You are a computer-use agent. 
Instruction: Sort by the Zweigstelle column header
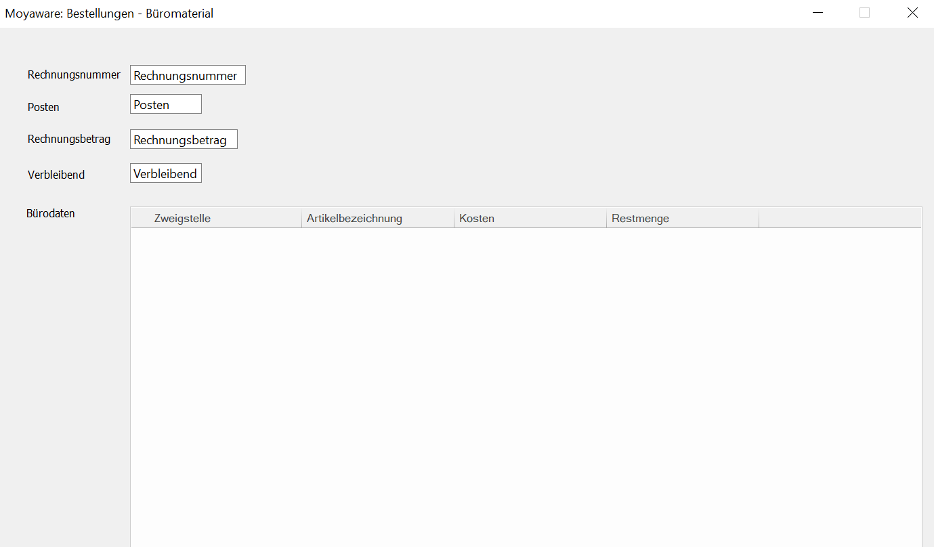pos(216,218)
